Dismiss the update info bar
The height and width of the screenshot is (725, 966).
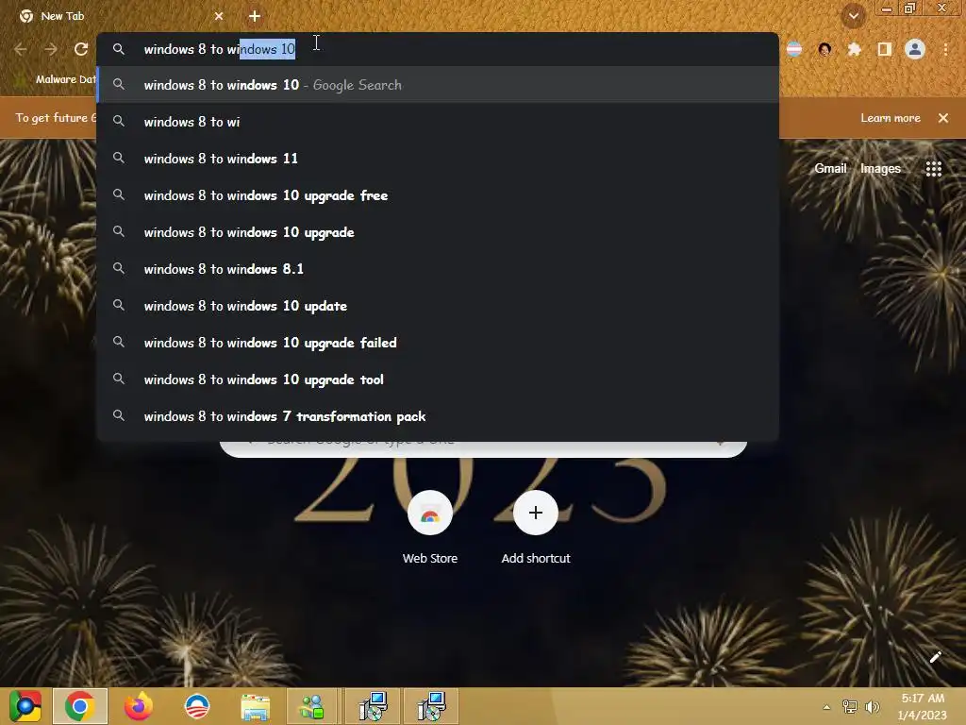point(943,118)
